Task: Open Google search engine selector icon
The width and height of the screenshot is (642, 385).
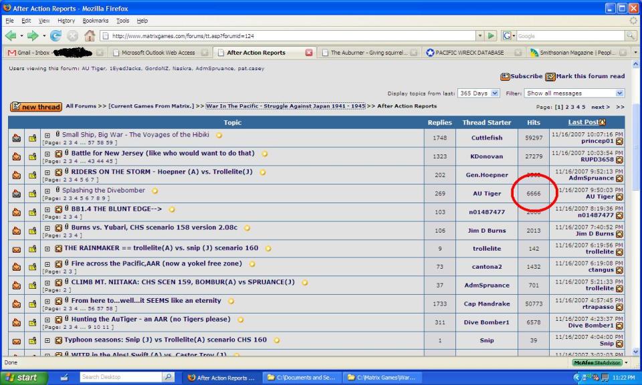Action: click(x=508, y=36)
